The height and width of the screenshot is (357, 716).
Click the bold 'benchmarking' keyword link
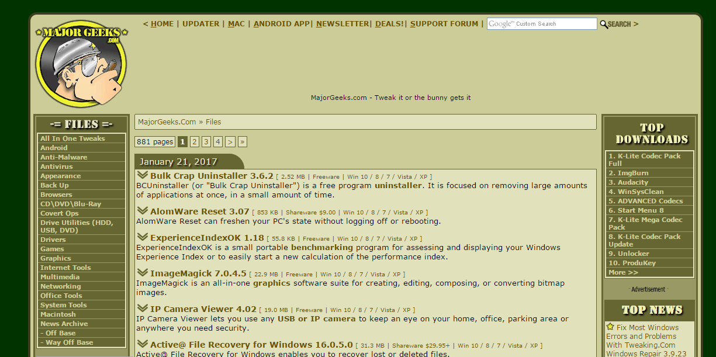322,247
